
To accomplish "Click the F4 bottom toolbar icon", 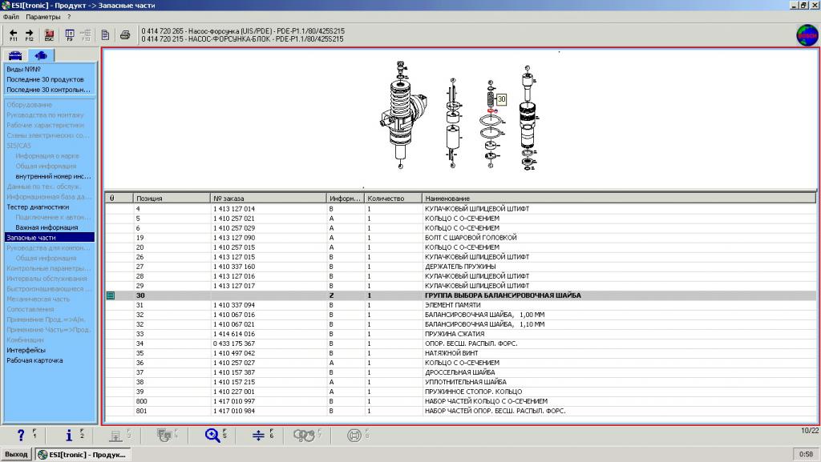I will coord(164,435).
